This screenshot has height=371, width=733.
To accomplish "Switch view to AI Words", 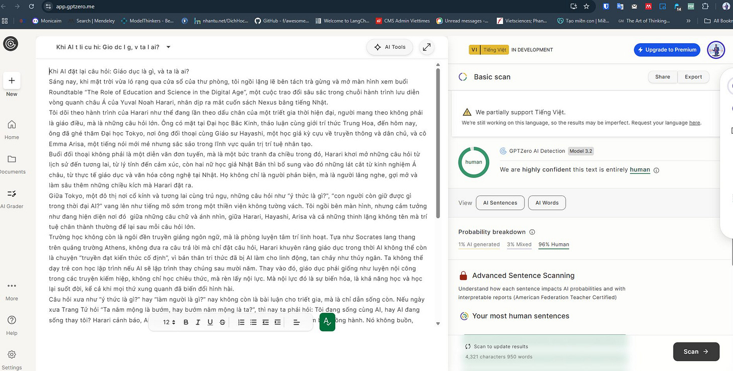I will [547, 203].
